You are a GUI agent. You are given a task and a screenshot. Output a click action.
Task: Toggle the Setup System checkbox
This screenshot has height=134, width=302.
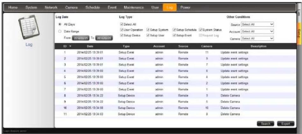148,30
